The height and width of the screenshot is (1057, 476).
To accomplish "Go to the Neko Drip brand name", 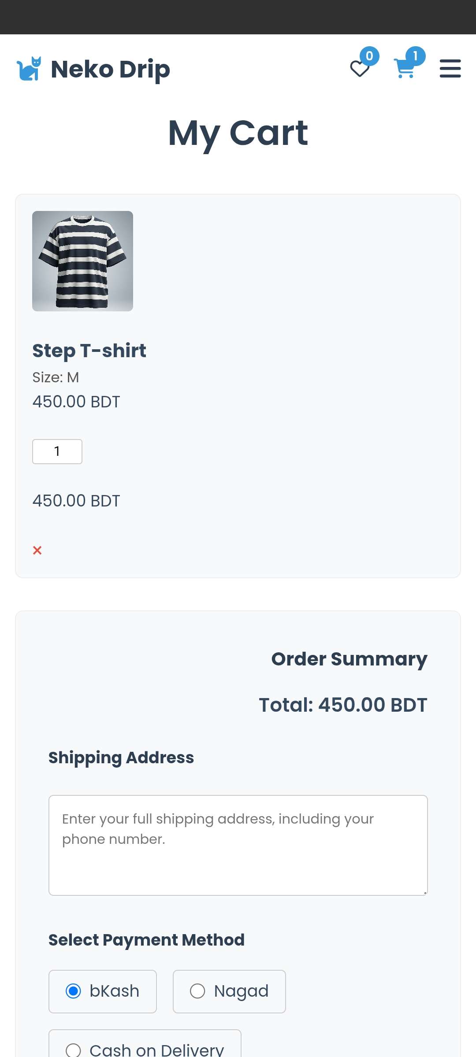I will pos(110,69).
